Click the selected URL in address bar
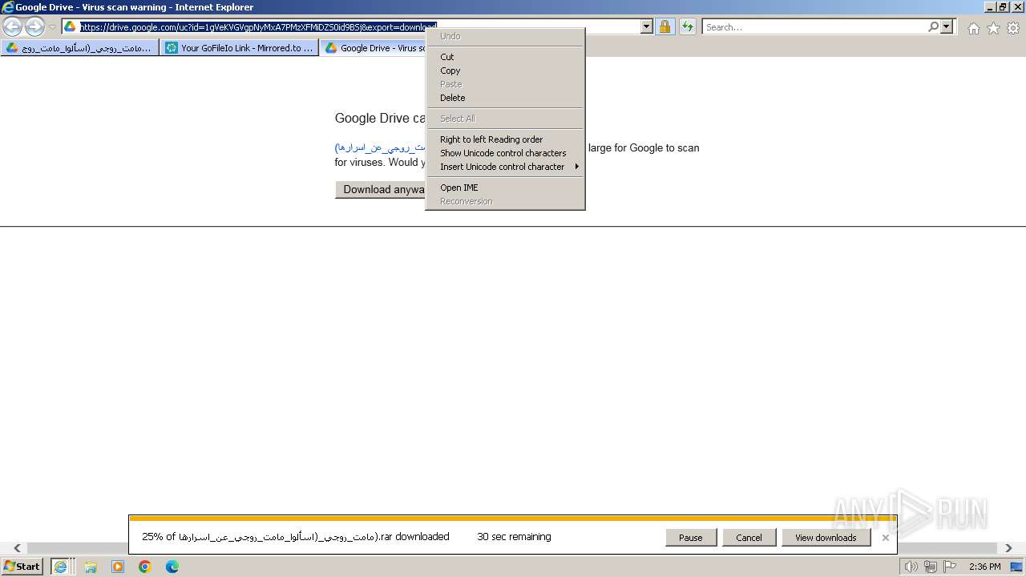Image resolution: width=1026 pixels, height=577 pixels. pos(258,27)
